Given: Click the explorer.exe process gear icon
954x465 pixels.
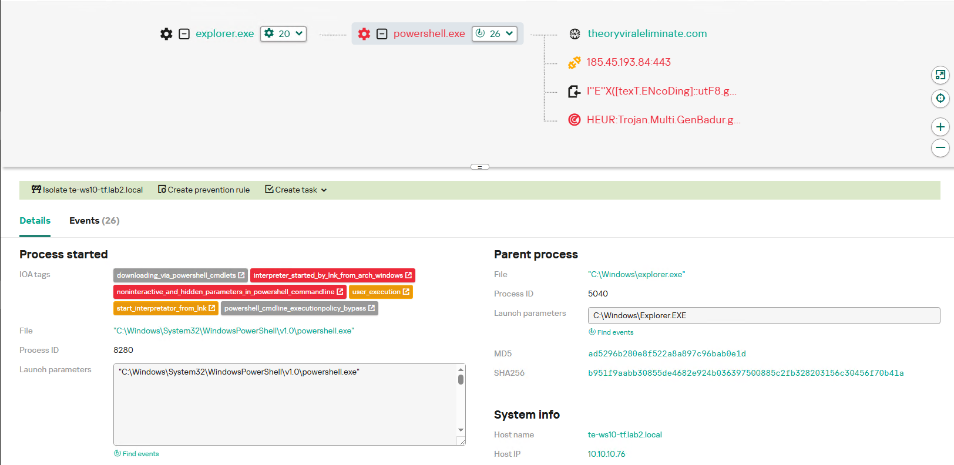Looking at the screenshot, I should coord(166,34).
